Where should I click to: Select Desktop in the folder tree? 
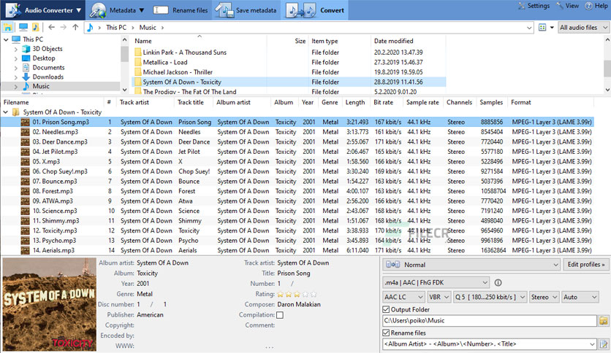pos(44,58)
